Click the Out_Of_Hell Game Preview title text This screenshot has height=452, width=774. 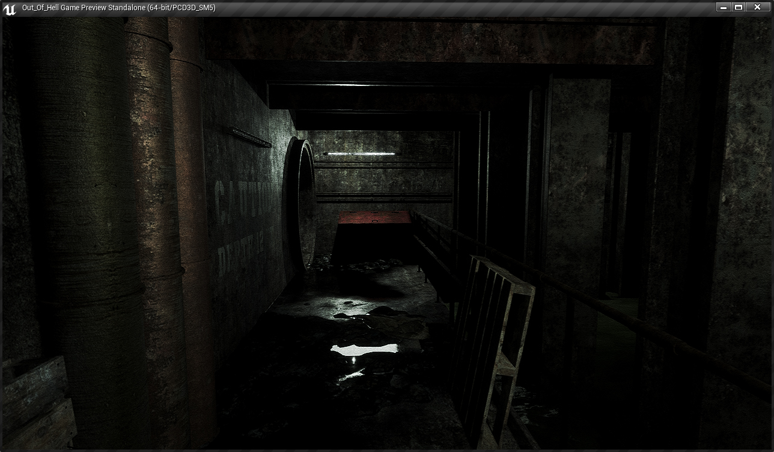(118, 8)
